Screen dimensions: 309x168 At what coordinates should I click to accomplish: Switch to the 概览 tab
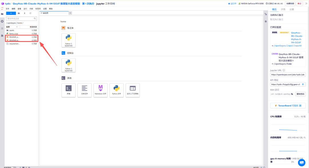pyautogui.click(x=274, y=9)
